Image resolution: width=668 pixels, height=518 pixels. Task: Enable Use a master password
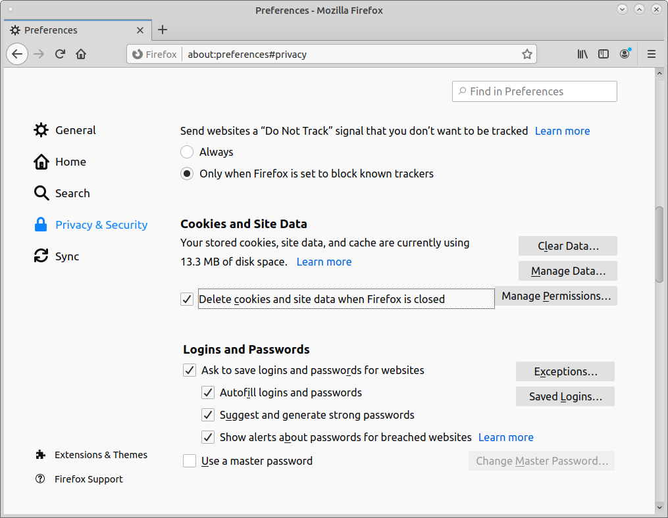[x=190, y=461]
